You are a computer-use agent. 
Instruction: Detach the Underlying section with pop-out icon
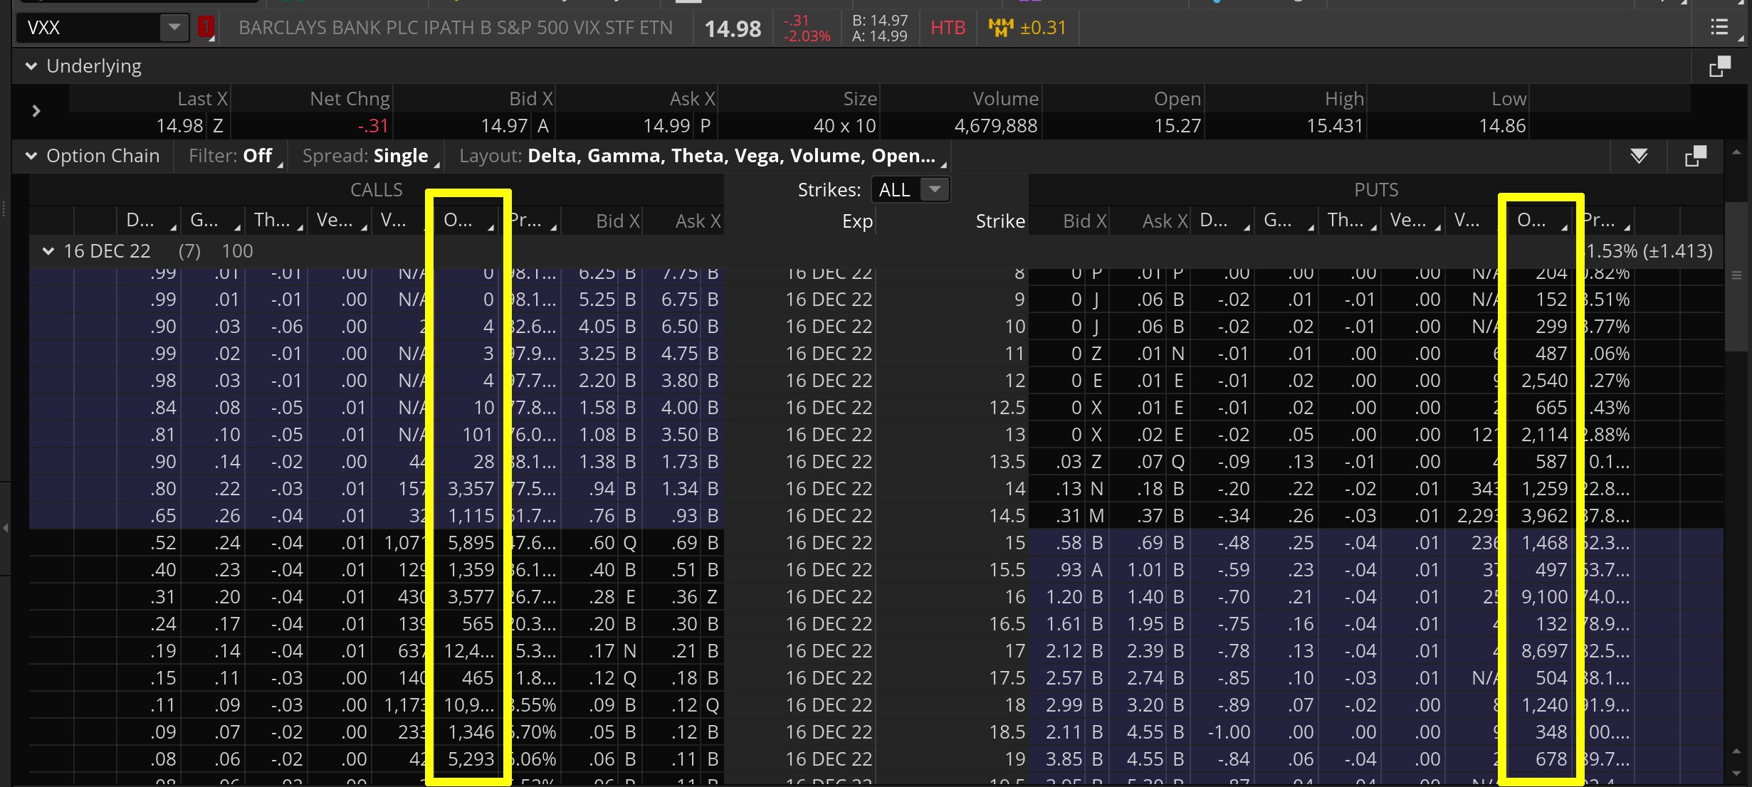click(x=1719, y=67)
